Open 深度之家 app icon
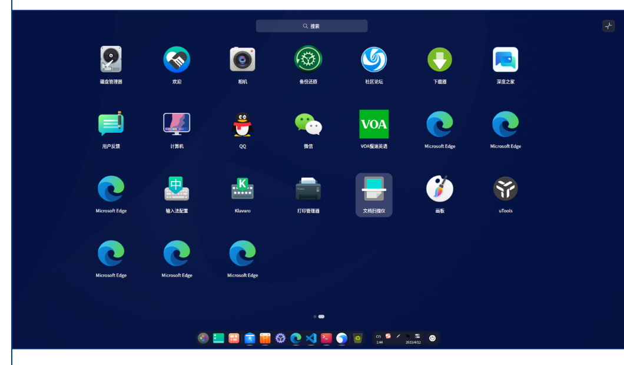This screenshot has width=624, height=365. click(506, 59)
